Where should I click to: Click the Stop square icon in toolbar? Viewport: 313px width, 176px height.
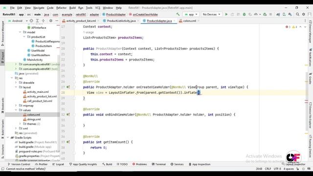pyautogui.click(x=270, y=14)
